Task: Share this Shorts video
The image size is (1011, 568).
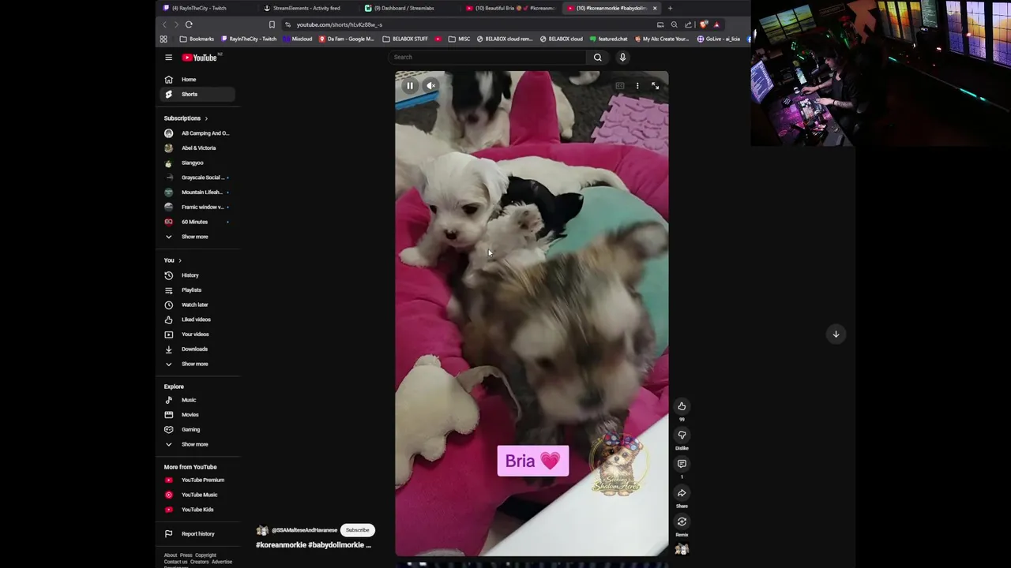Action: click(x=682, y=493)
